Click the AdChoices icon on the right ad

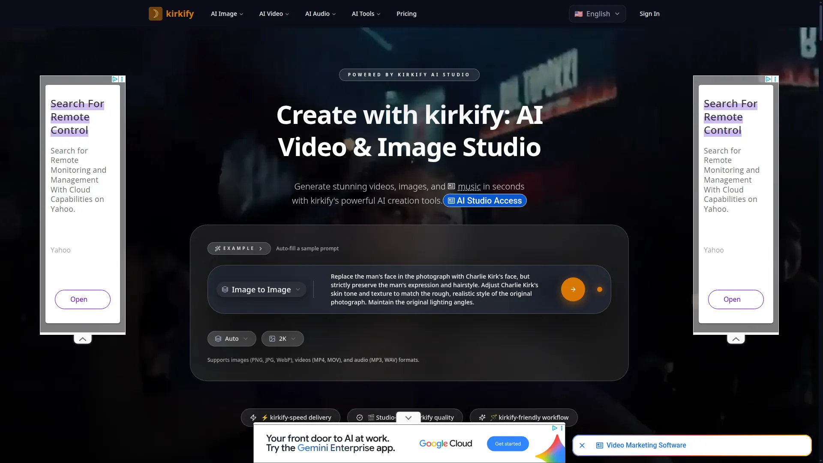point(768,79)
